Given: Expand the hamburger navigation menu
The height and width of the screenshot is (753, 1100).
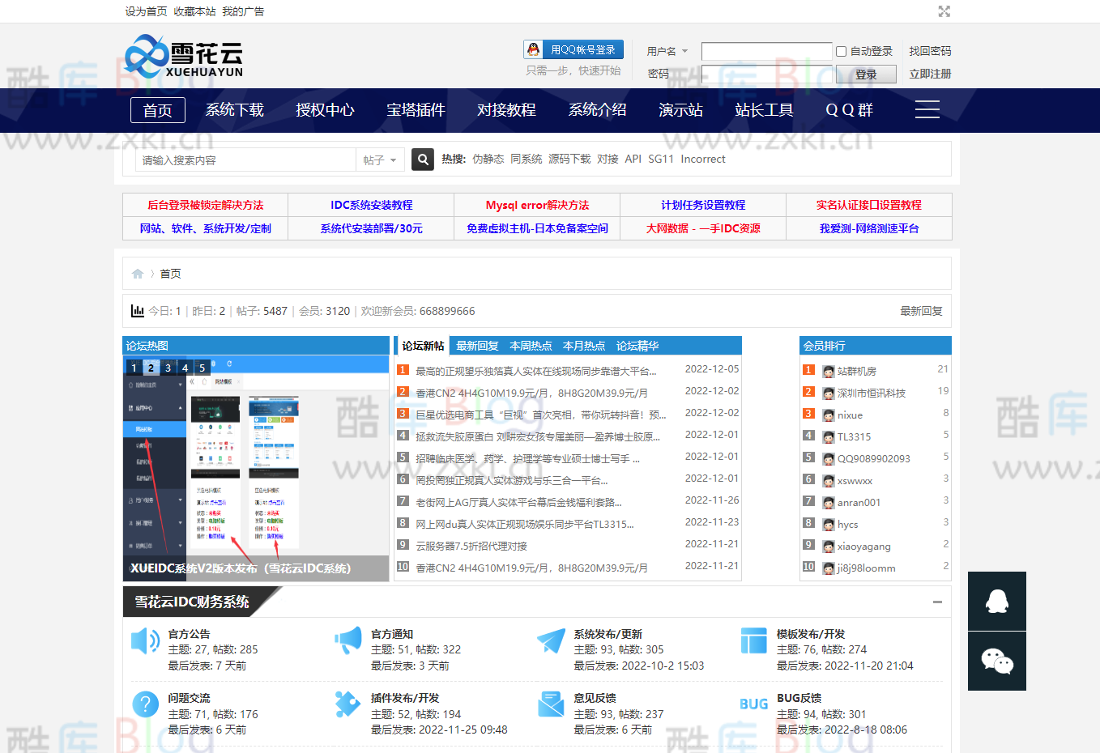Looking at the screenshot, I should (927, 109).
